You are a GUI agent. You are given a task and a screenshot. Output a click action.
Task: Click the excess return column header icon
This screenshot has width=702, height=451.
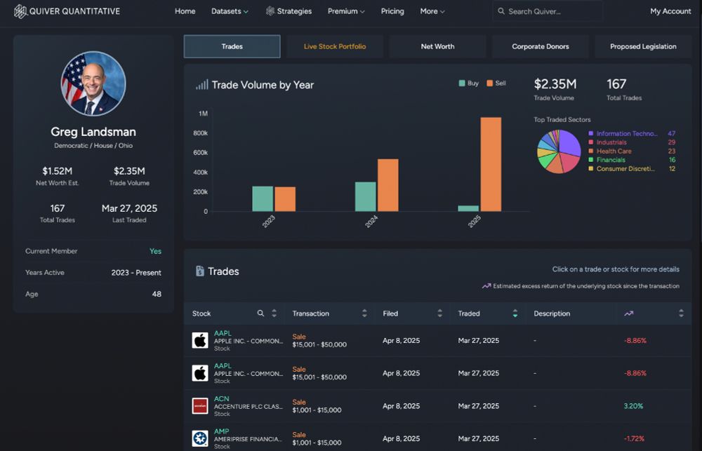[628, 314]
